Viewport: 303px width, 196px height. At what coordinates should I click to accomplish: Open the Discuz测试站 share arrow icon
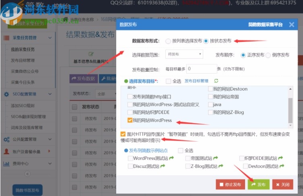tap(163, 166)
